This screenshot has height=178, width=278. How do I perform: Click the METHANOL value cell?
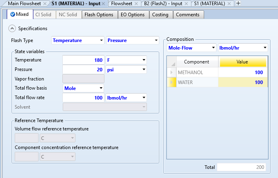tap(243, 72)
